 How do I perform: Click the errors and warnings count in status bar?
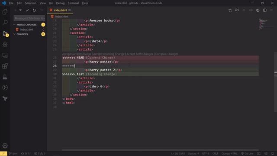pos(39,153)
